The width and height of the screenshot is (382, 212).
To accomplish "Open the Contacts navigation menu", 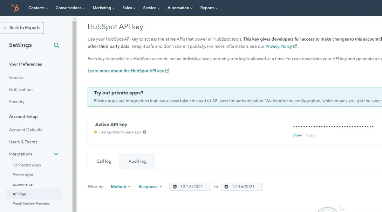I will coord(38,8).
